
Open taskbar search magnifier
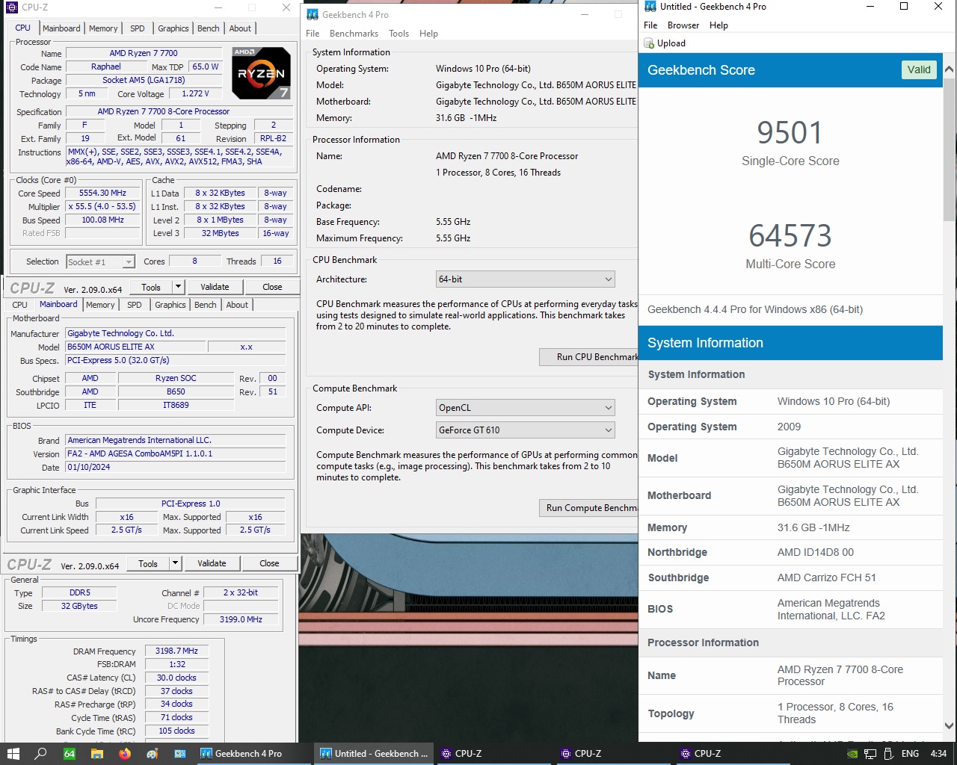(x=41, y=754)
